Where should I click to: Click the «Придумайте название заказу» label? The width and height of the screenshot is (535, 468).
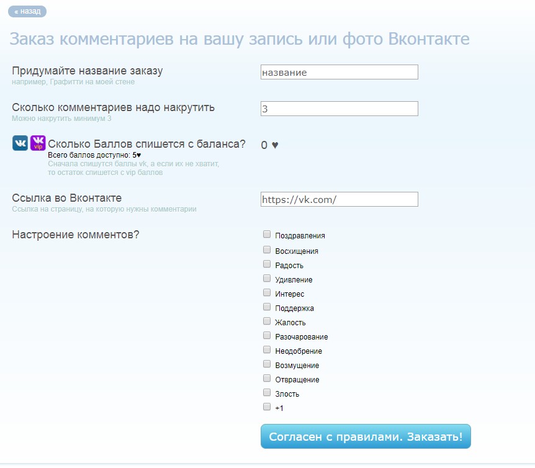[x=88, y=71]
